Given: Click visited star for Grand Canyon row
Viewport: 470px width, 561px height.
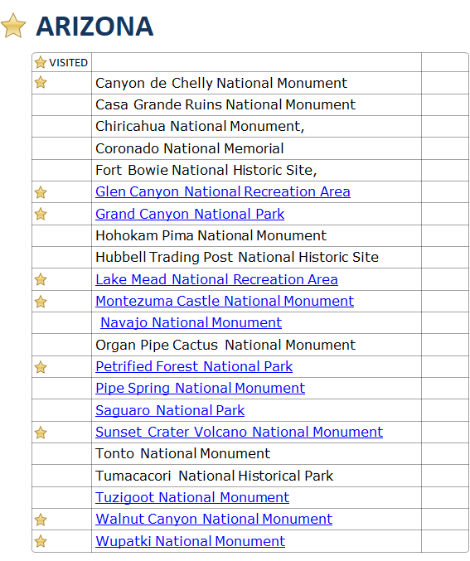Looking at the screenshot, I should [41, 214].
